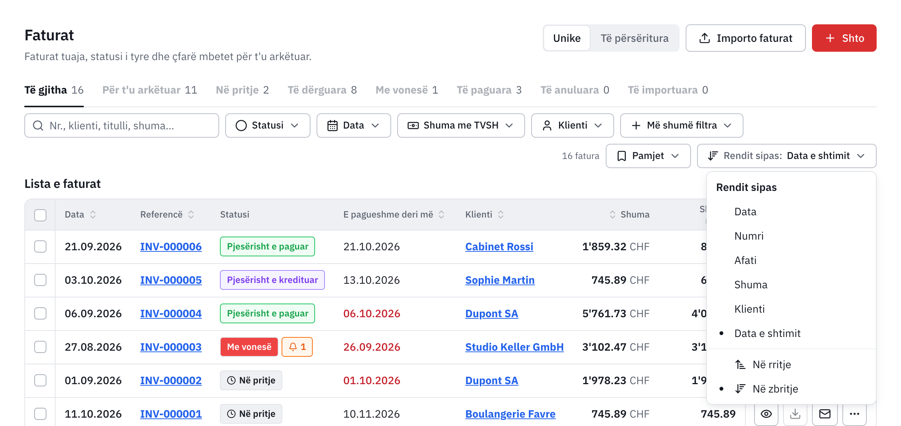Open the Klienti filter dropdown
This screenshot has height=426, width=901.
point(573,126)
